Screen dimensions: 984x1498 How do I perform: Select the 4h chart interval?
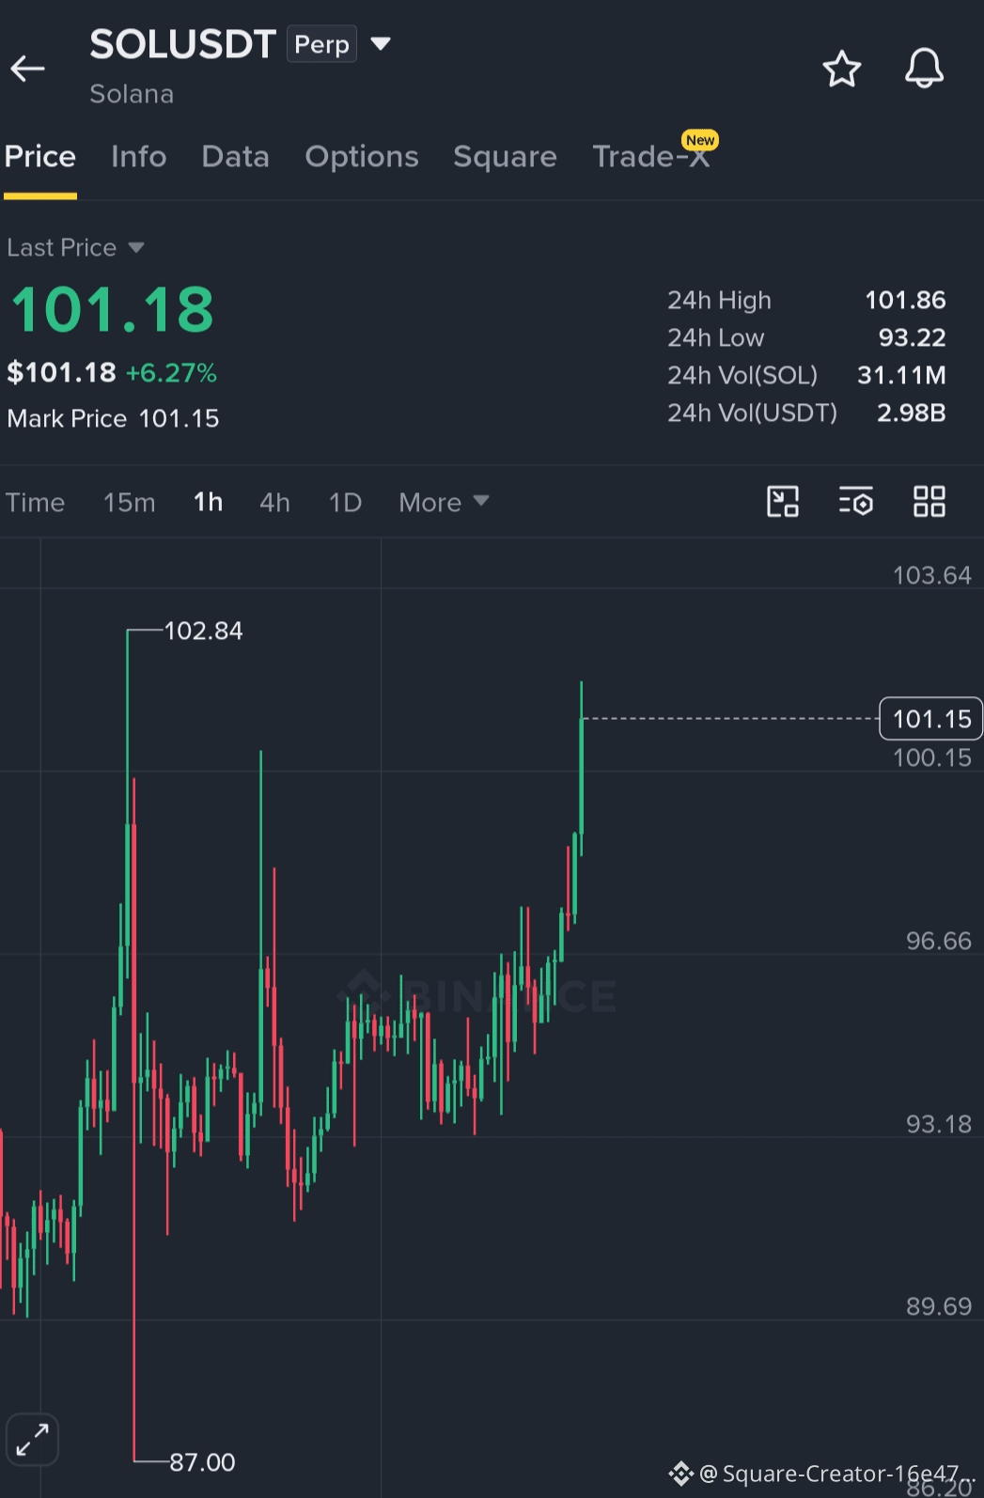(274, 503)
